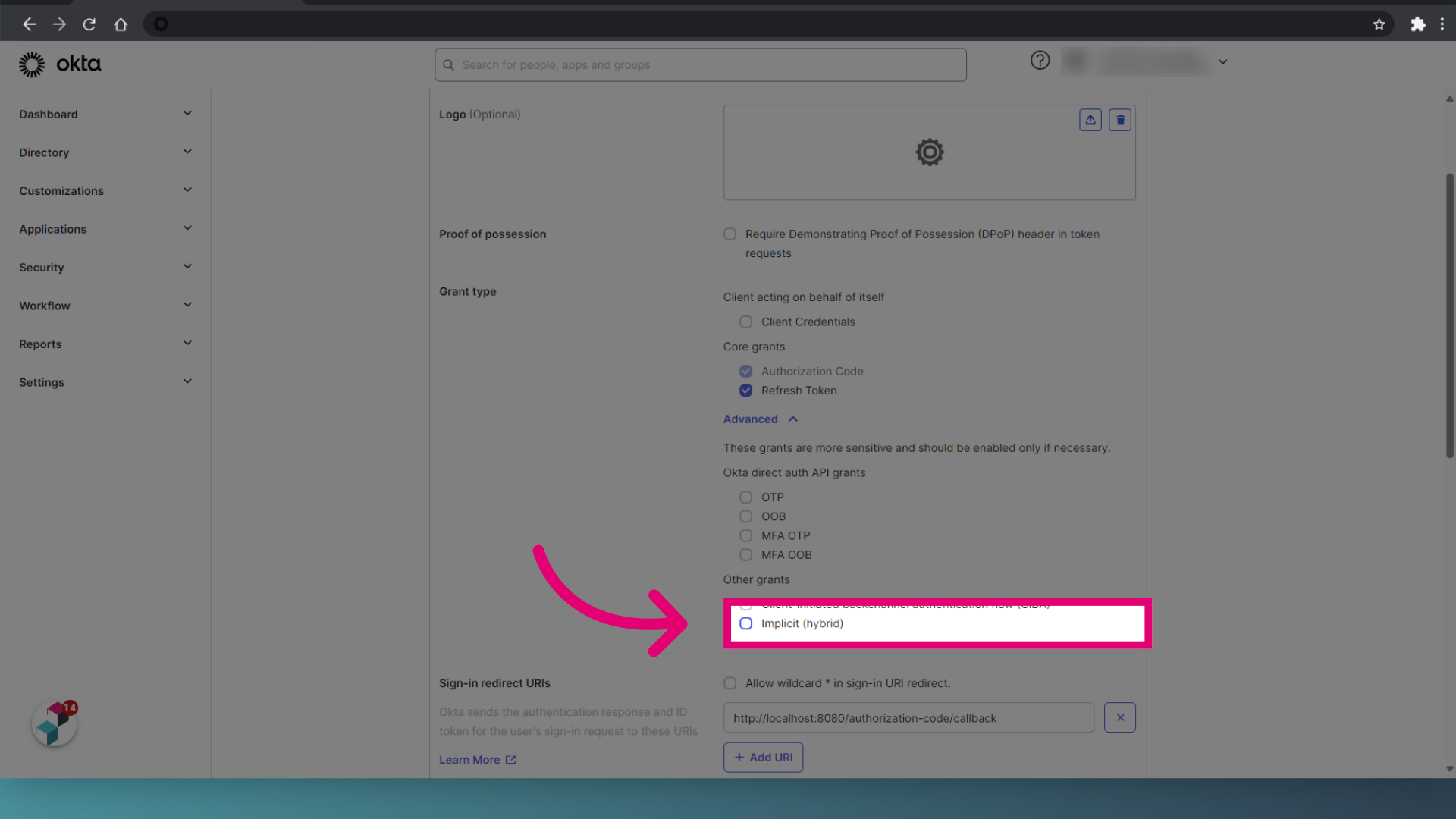Check the Client Credentials grant

pos(746,322)
